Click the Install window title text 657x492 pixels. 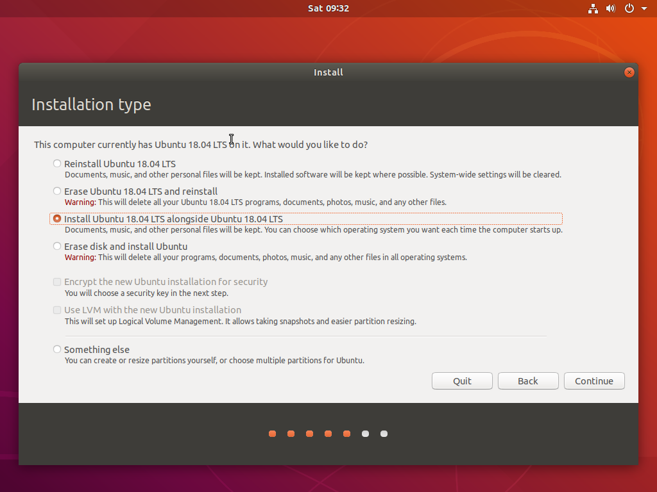tap(328, 72)
